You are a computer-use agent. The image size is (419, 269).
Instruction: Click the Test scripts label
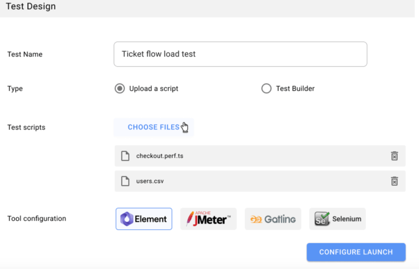tap(26, 127)
